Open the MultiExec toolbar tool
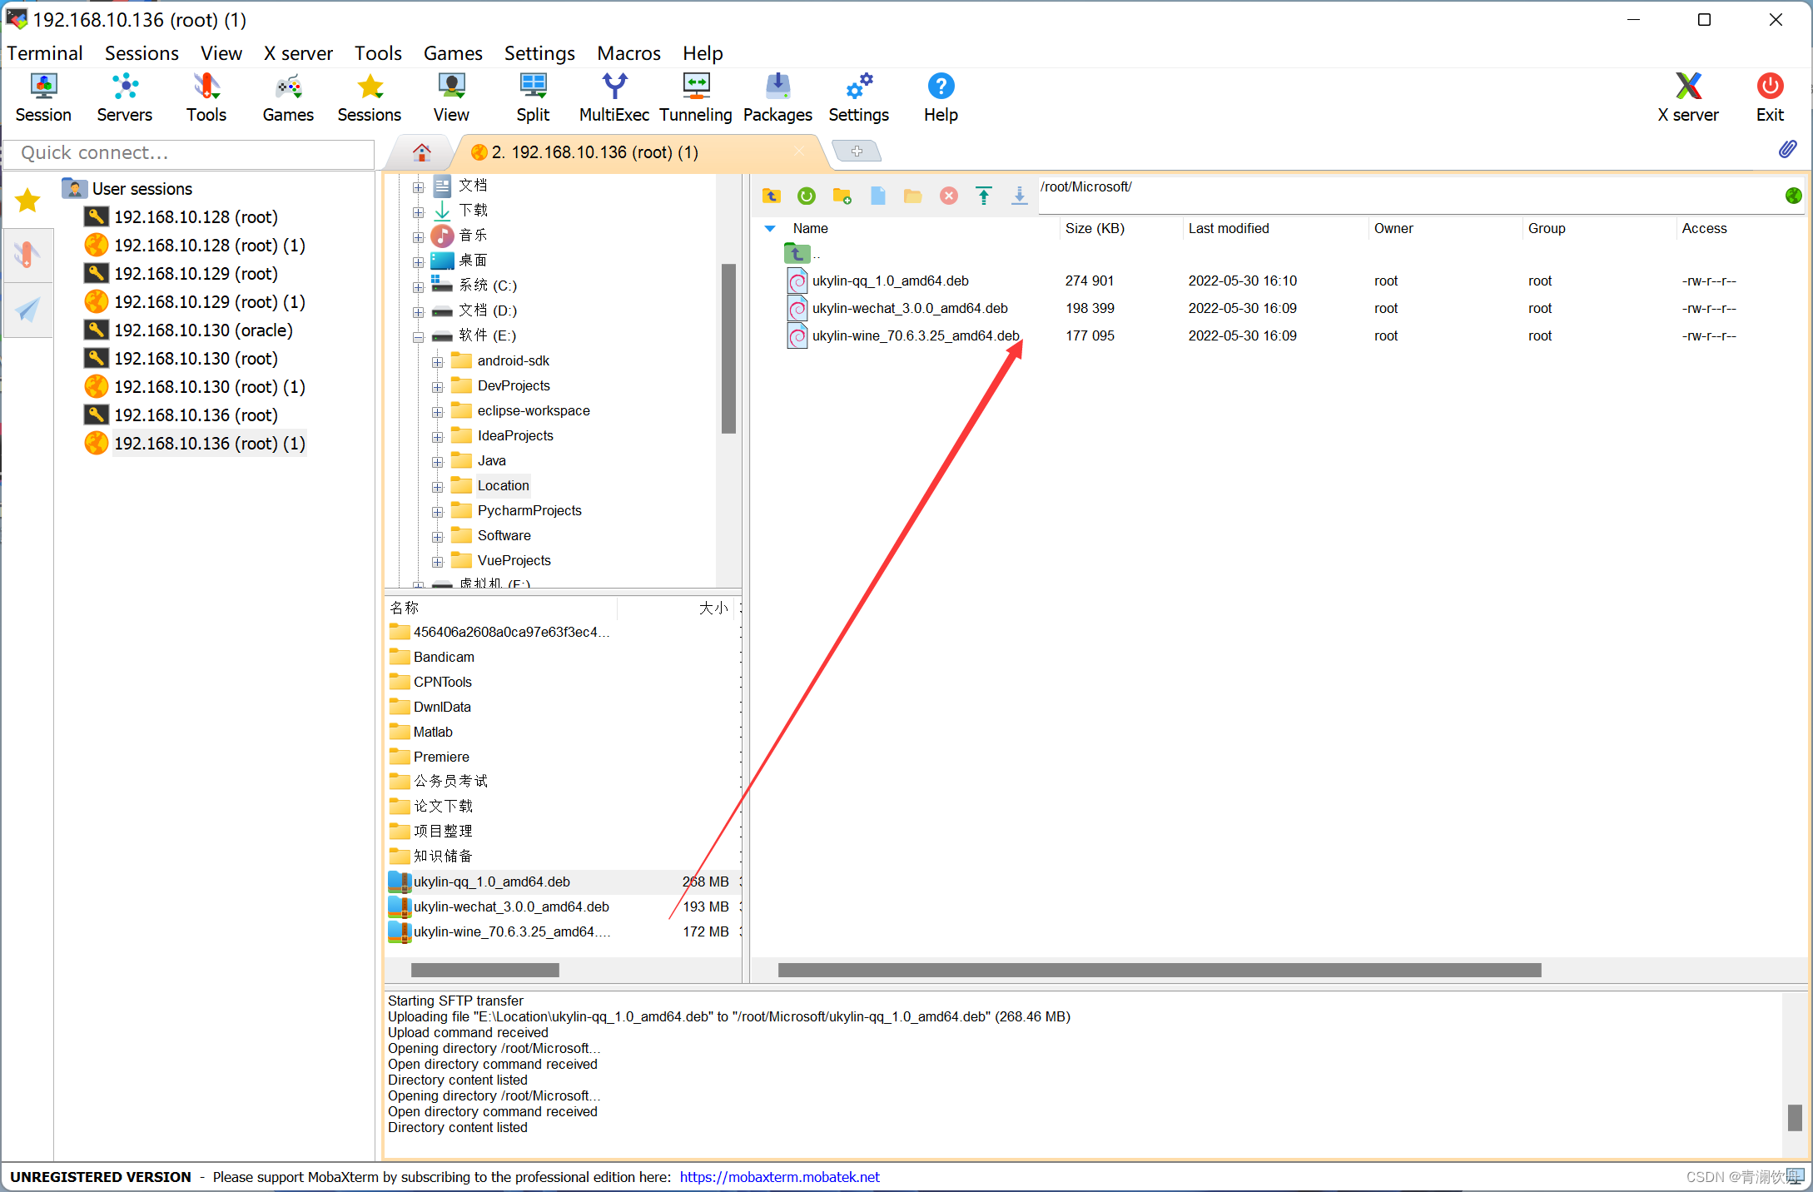 (613, 97)
